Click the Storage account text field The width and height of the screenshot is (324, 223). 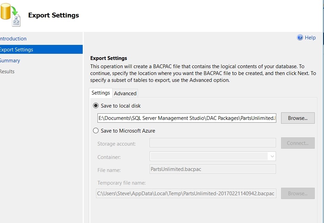[213, 143]
